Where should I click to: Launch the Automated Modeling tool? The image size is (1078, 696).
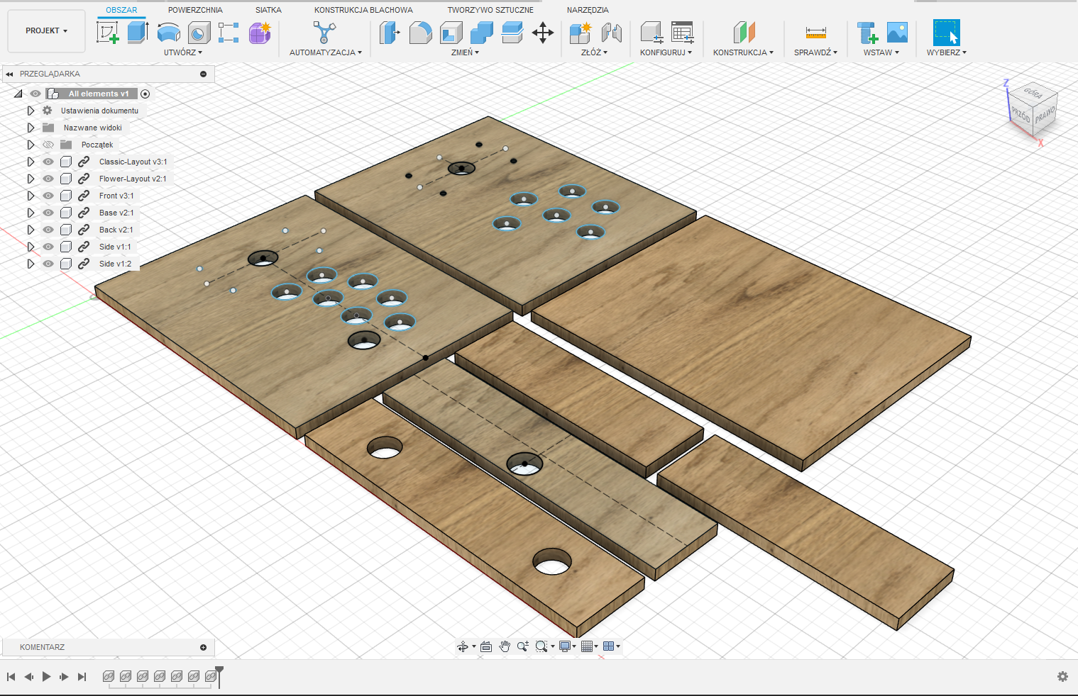point(324,32)
